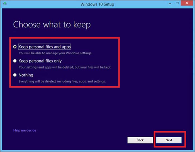Click the 'Windows 10 Setup' title bar text
The image size is (195, 152).
click(97, 4)
